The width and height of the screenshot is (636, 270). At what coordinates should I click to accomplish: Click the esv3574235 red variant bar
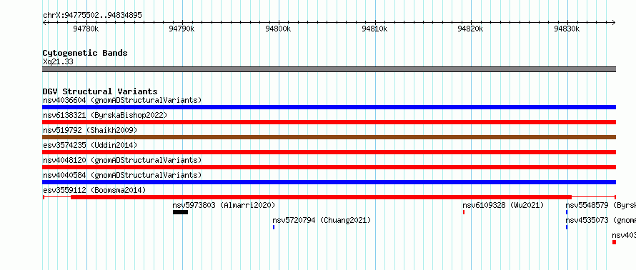click(x=329, y=152)
